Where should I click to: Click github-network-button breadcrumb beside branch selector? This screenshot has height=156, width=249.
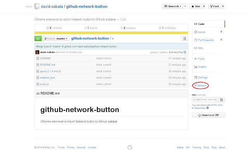click(x=90, y=38)
